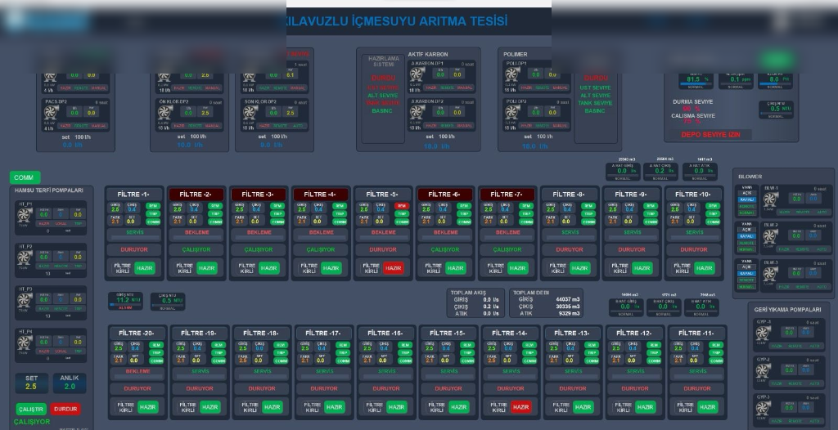
Task: Click the red DURDUR button
Action: (65, 410)
